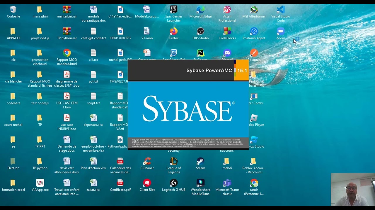375x210 pixels.
Task: Launch League of Legends shortcut
Action: 174,166
